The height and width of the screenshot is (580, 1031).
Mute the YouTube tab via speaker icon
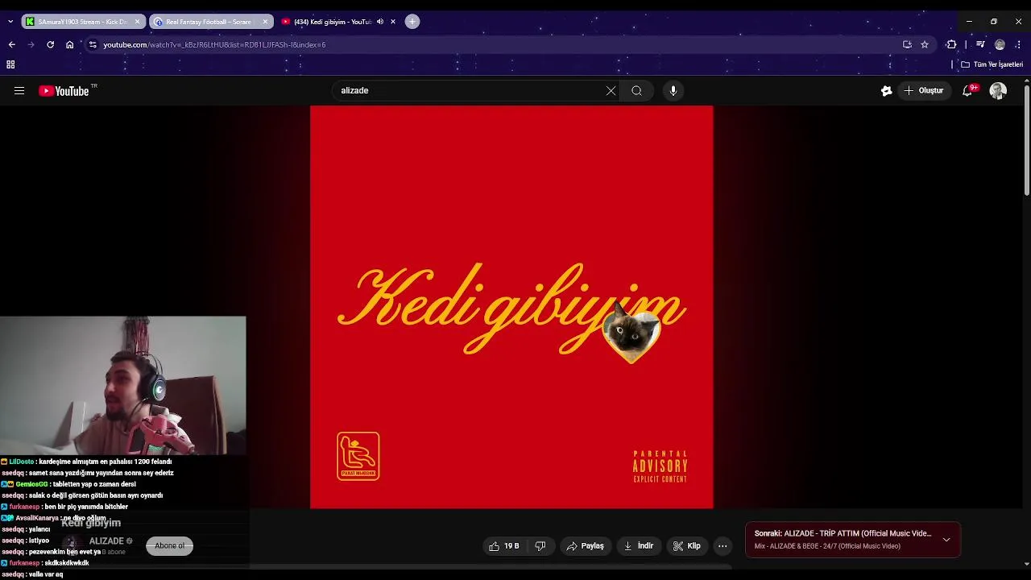tap(380, 22)
